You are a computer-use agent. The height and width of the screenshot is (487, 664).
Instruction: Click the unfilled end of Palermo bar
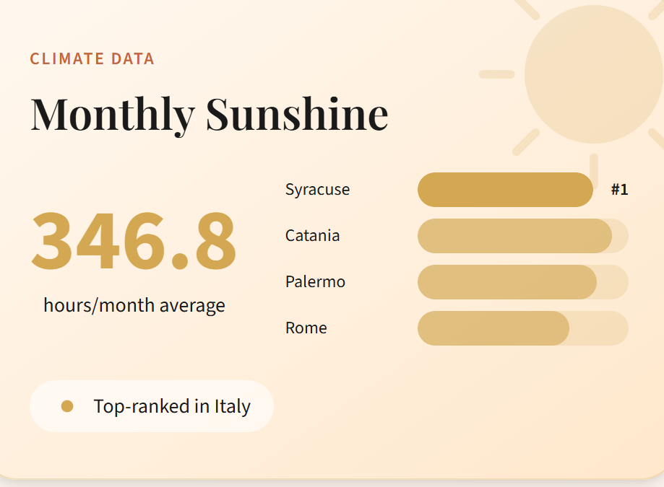pyautogui.click(x=613, y=282)
